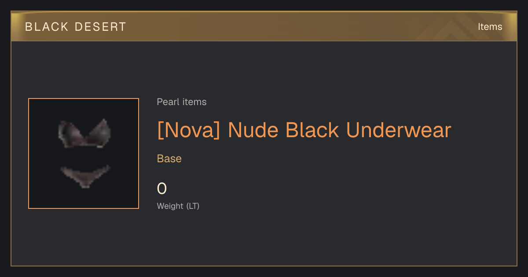Click the word Nude in item title
The height and width of the screenshot is (277, 528).
pyautogui.click(x=253, y=130)
